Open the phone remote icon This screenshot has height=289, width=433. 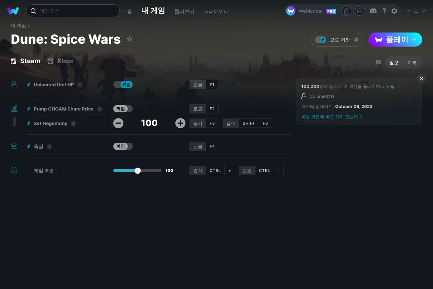pos(346,11)
